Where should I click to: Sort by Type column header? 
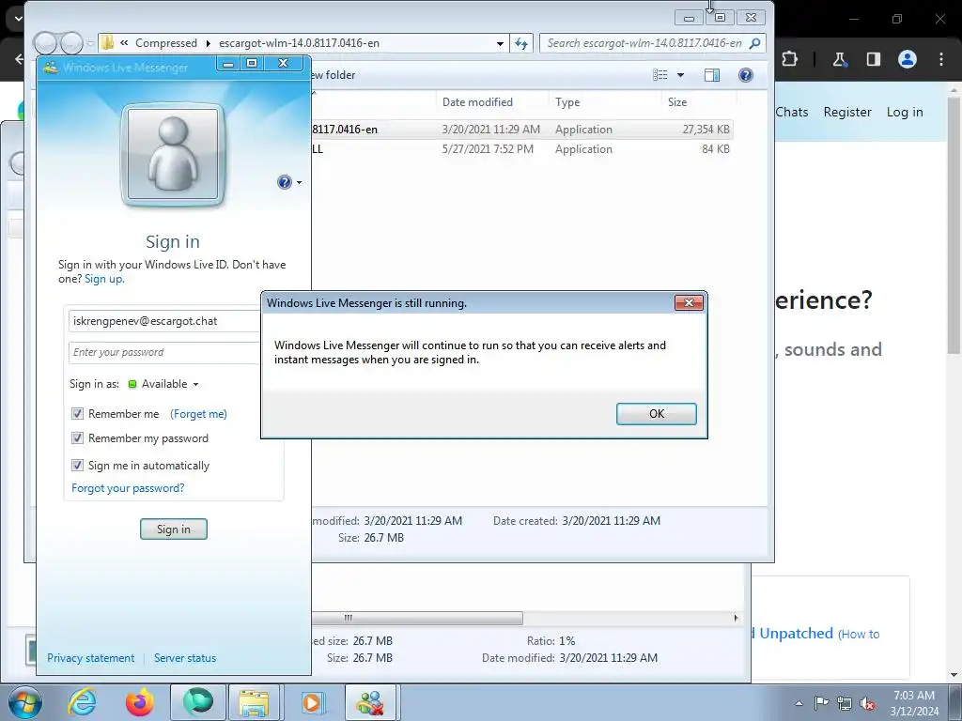[x=605, y=101]
